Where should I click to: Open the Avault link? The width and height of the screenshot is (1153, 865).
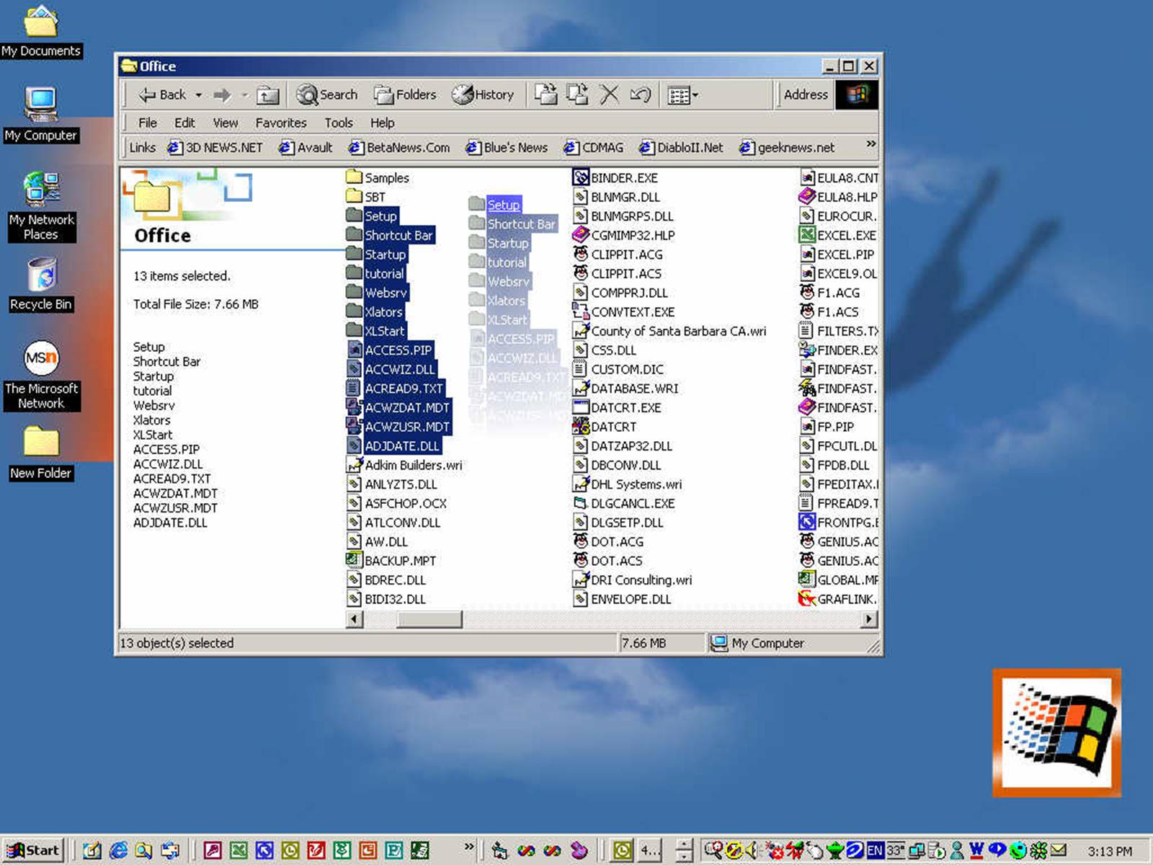click(306, 147)
